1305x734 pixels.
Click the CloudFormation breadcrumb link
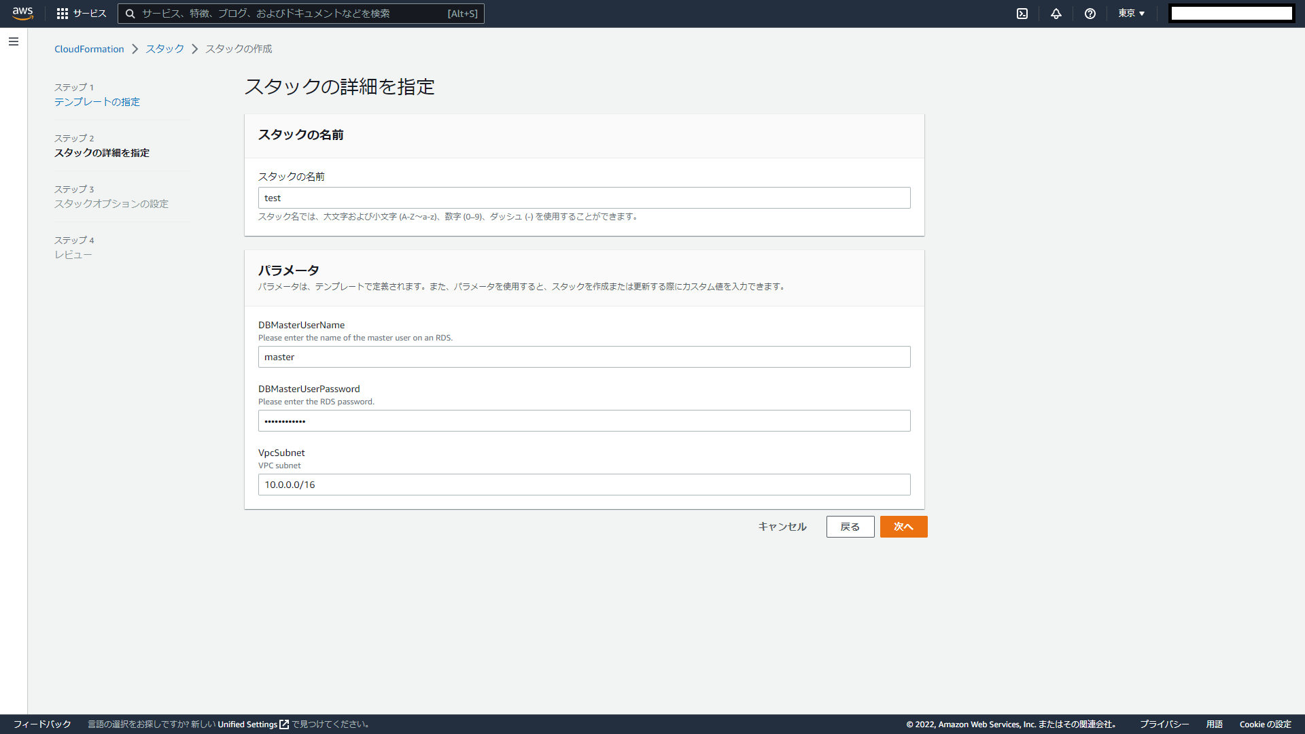(89, 49)
